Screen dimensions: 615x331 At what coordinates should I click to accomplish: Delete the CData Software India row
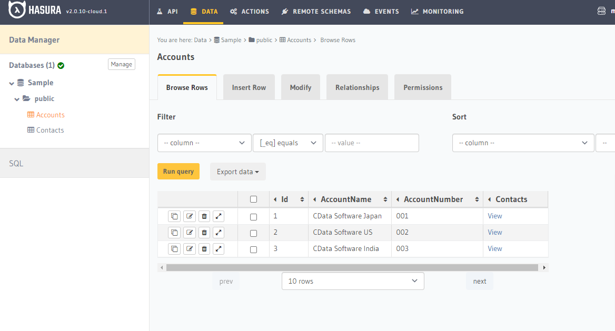pyautogui.click(x=204, y=248)
